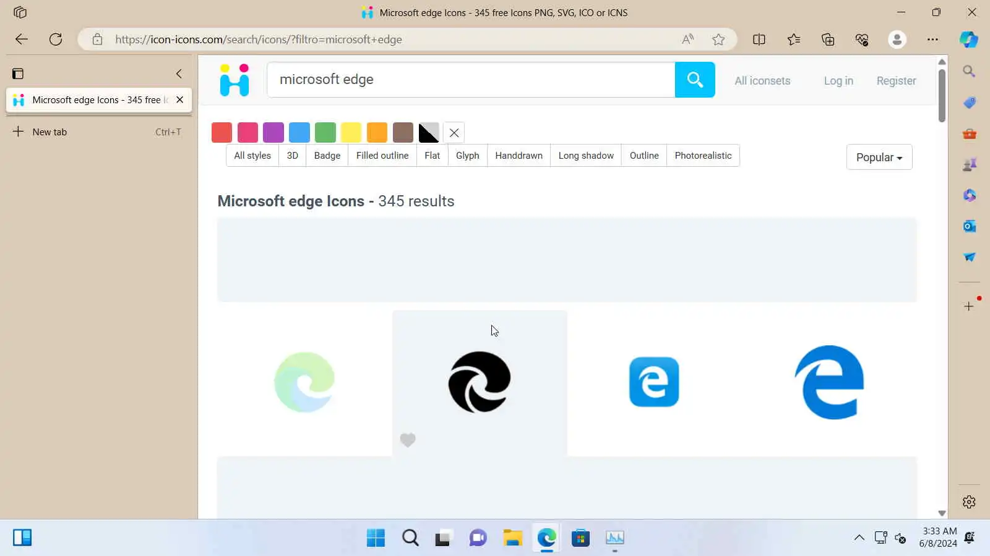
Task: Open Settings and more ellipsis menu
Action: click(932, 40)
